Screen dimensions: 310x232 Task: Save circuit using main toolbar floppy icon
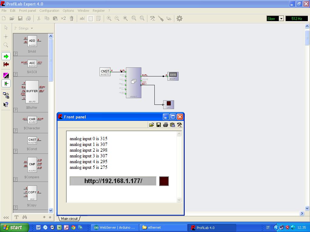tap(20, 18)
